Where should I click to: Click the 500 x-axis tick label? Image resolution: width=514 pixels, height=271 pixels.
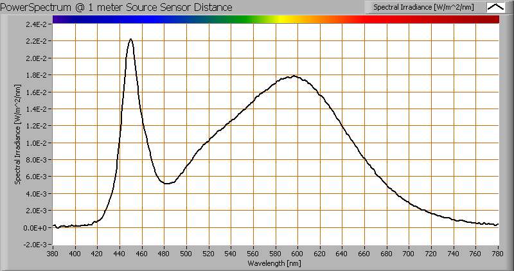point(186,254)
